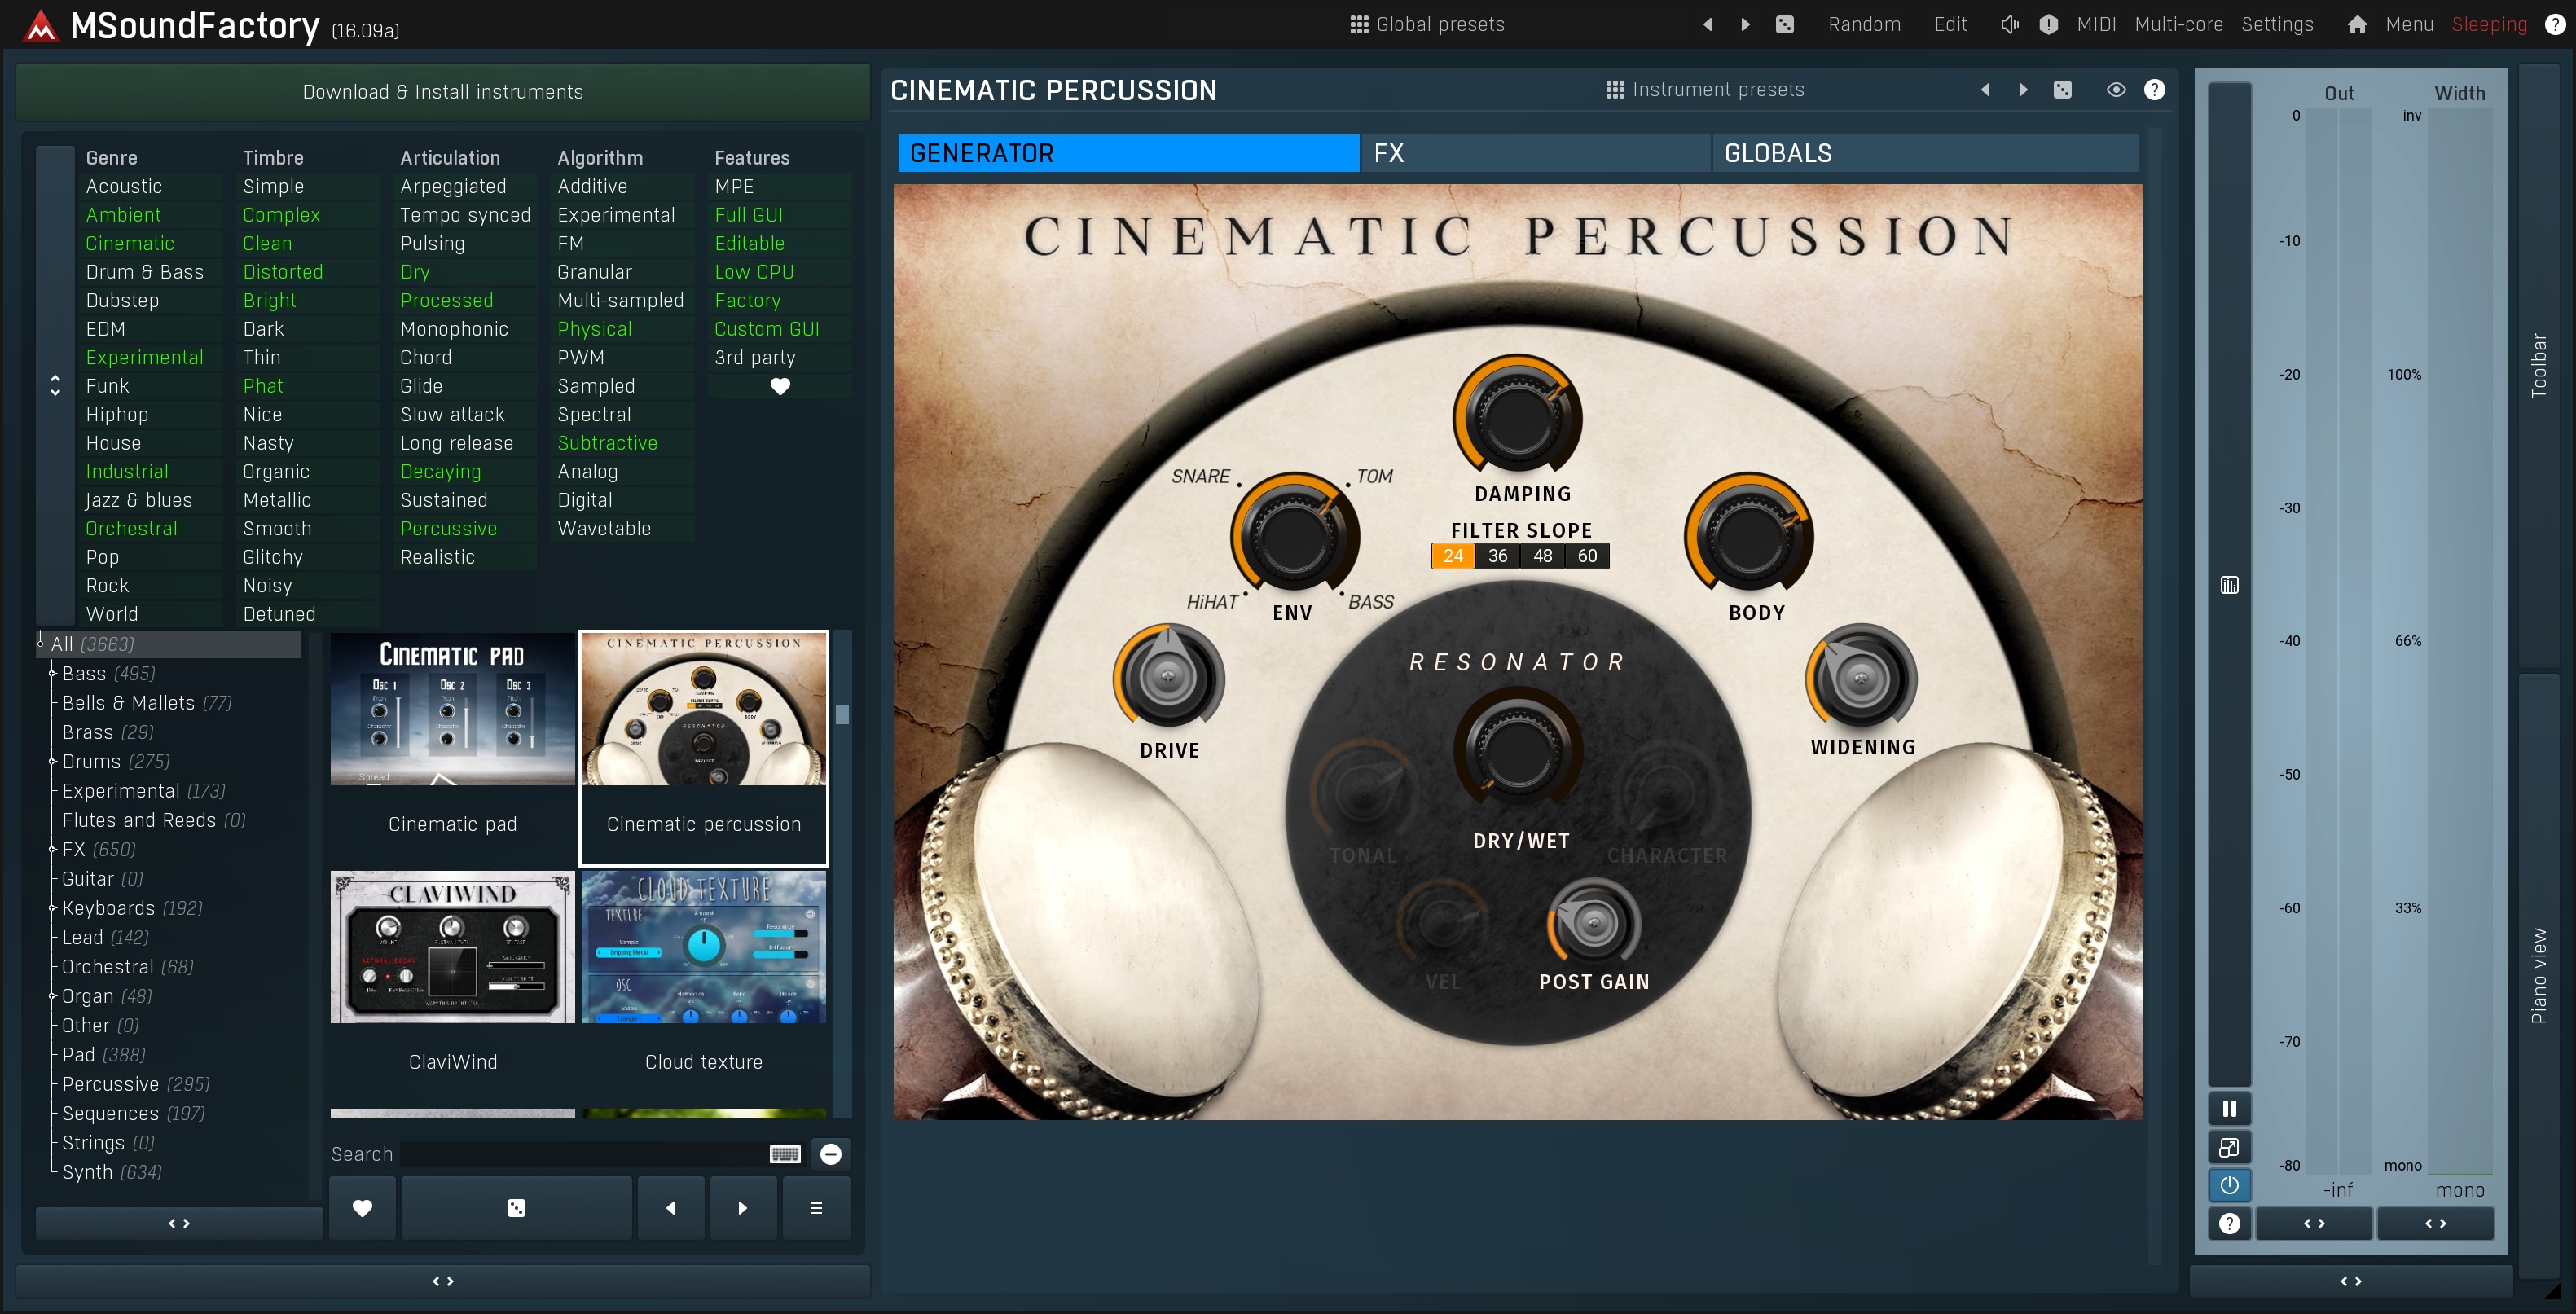This screenshot has height=1314, width=2576.
Task: Select filter slope 24
Action: [1453, 556]
